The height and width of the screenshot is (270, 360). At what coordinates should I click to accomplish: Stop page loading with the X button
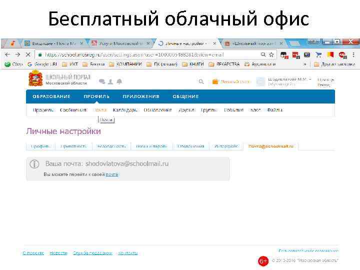pos(28,54)
